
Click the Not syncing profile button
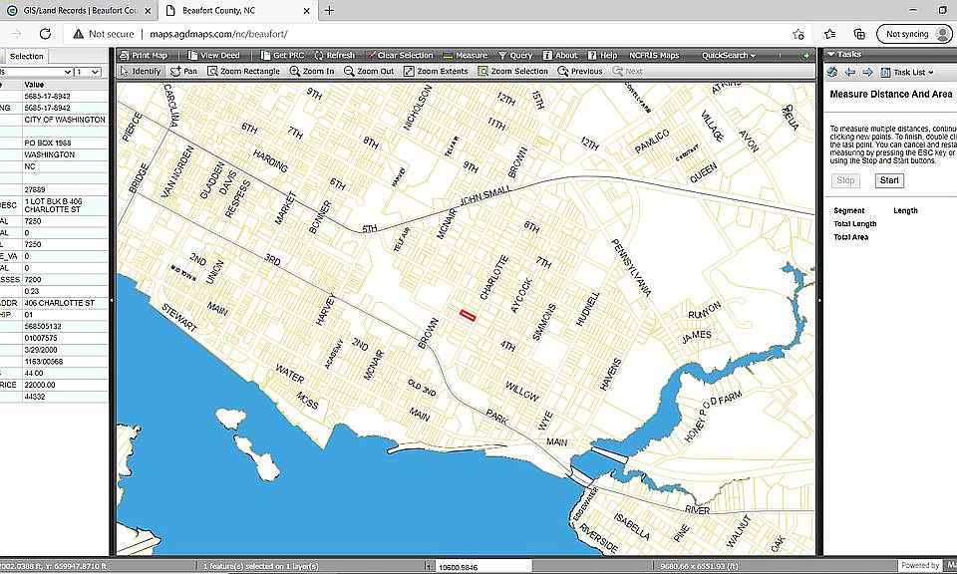click(914, 34)
